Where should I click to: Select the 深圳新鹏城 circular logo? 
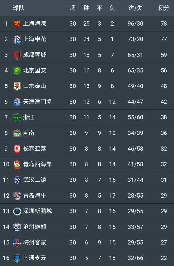17,211
